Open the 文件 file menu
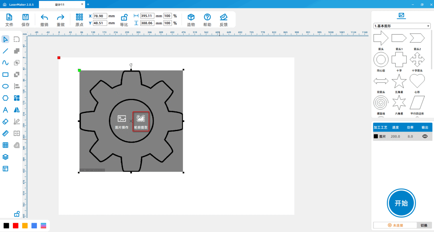The image size is (434, 232). pyautogui.click(x=9, y=17)
